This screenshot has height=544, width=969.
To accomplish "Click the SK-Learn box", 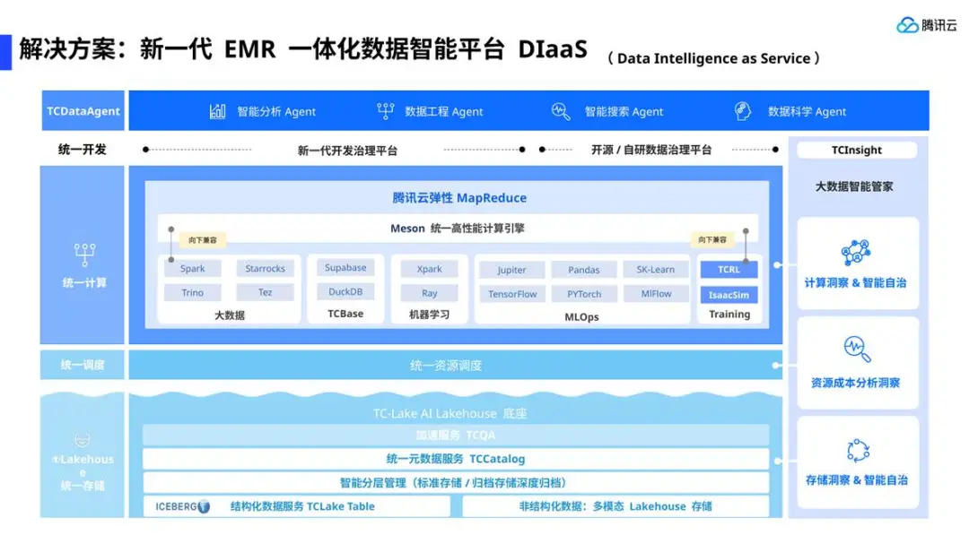I will coord(656,270).
